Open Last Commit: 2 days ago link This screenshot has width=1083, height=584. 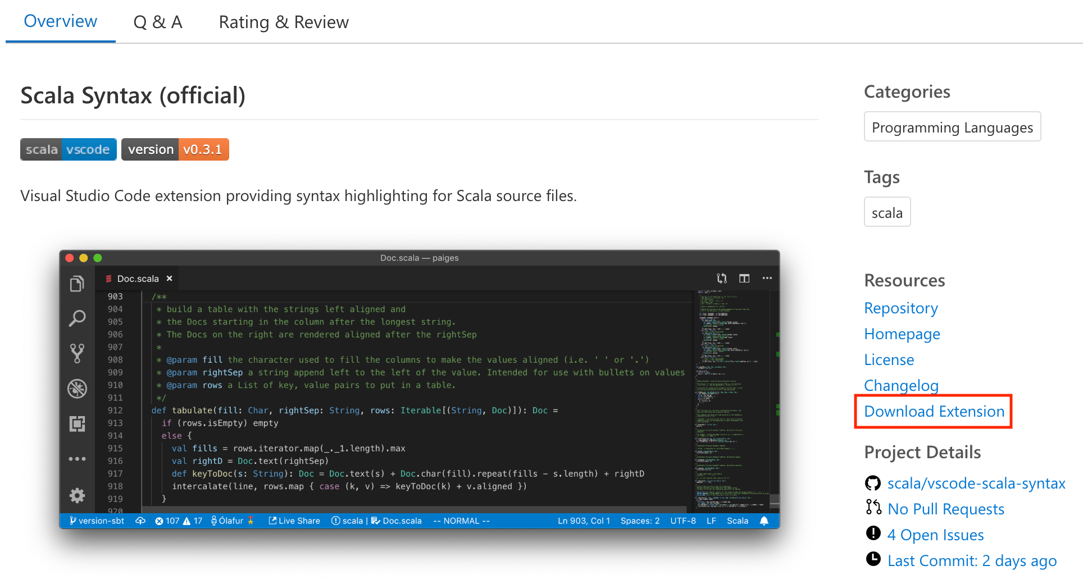[972, 561]
